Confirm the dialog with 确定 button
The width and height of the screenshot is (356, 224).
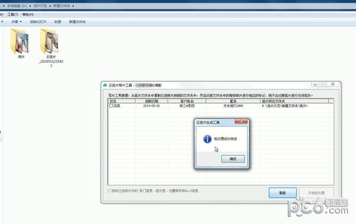pyautogui.click(x=233, y=159)
